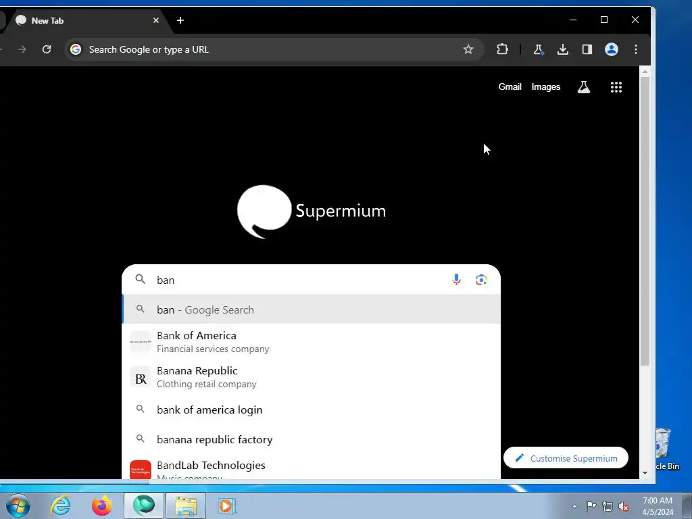This screenshot has width=692, height=519.
Task: Open the media player taskbar icon
Action: pyautogui.click(x=227, y=505)
